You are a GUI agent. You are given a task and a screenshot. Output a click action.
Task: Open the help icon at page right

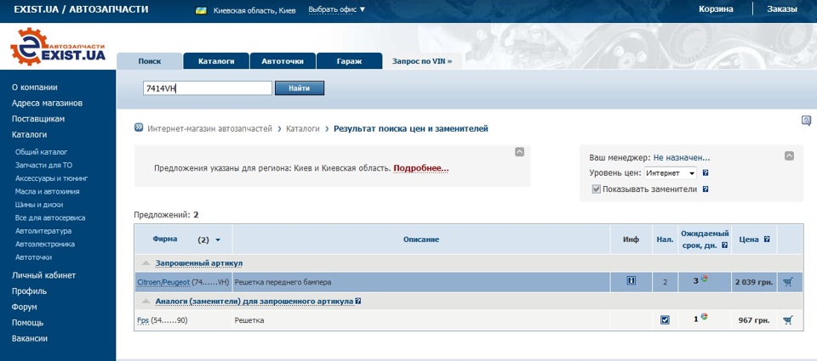806,121
